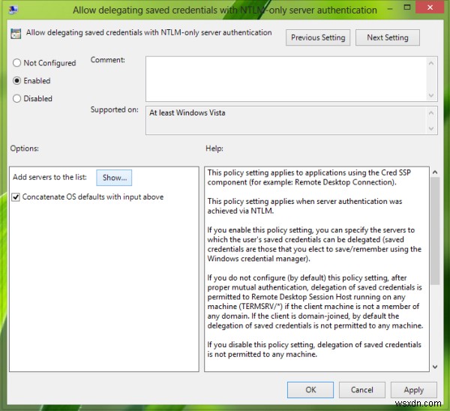Click the Supported on scroll up arrow
The image size is (450, 411).
click(431, 113)
